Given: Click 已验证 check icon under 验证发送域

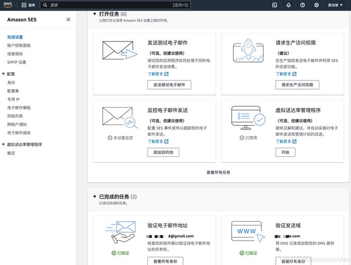Looking at the screenshot, I should tap(242, 253).
